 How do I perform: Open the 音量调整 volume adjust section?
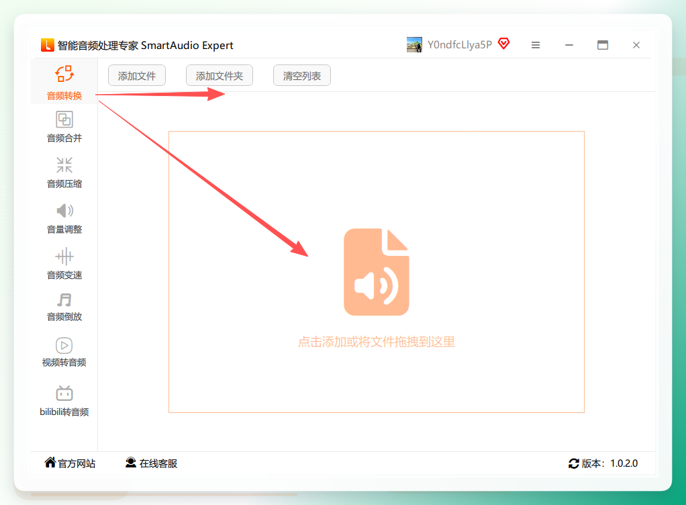point(64,218)
